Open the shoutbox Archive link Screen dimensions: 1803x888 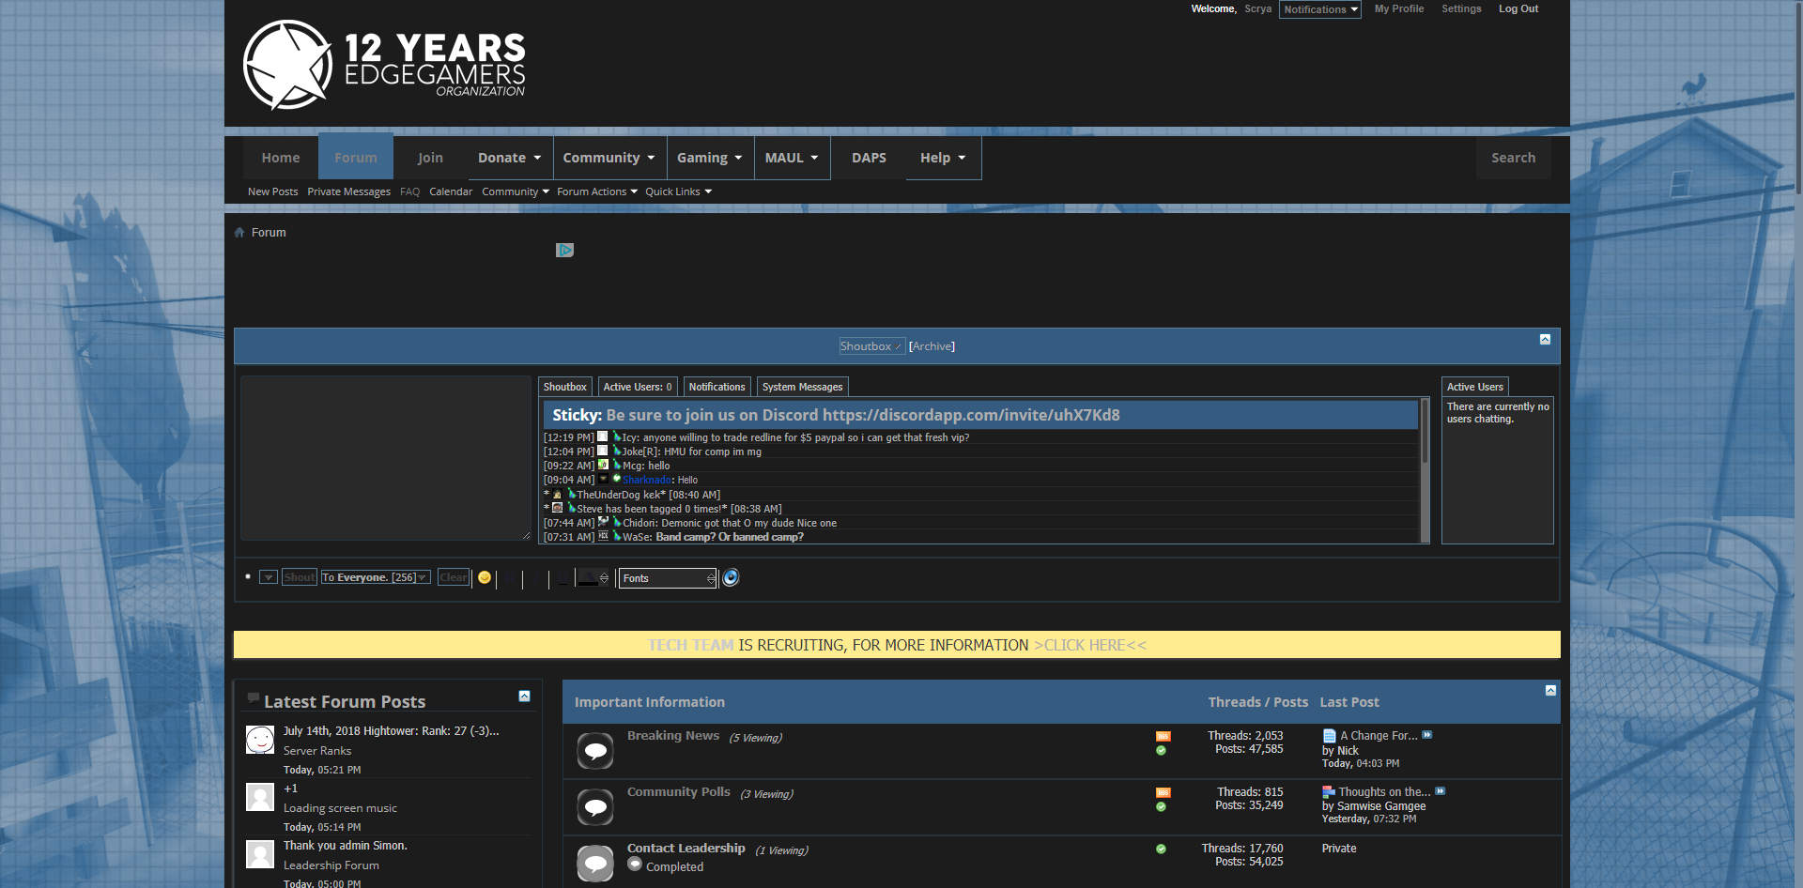pos(932,346)
